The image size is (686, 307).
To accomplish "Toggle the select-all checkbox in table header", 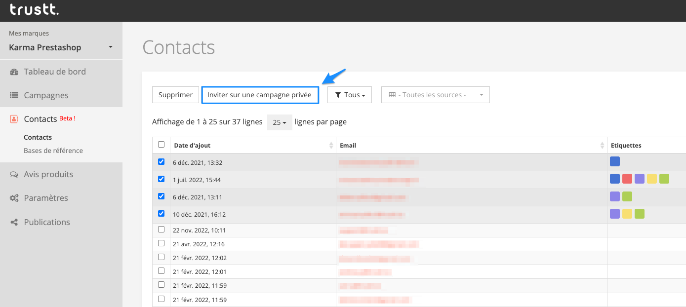I will (161, 145).
